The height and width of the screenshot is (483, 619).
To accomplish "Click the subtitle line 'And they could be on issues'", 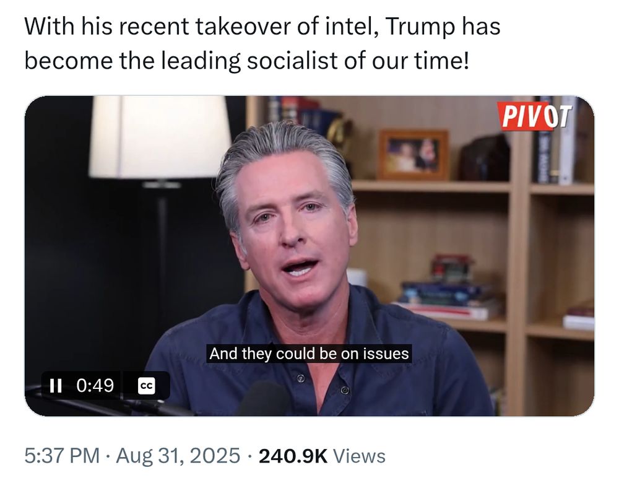I will (x=309, y=354).
